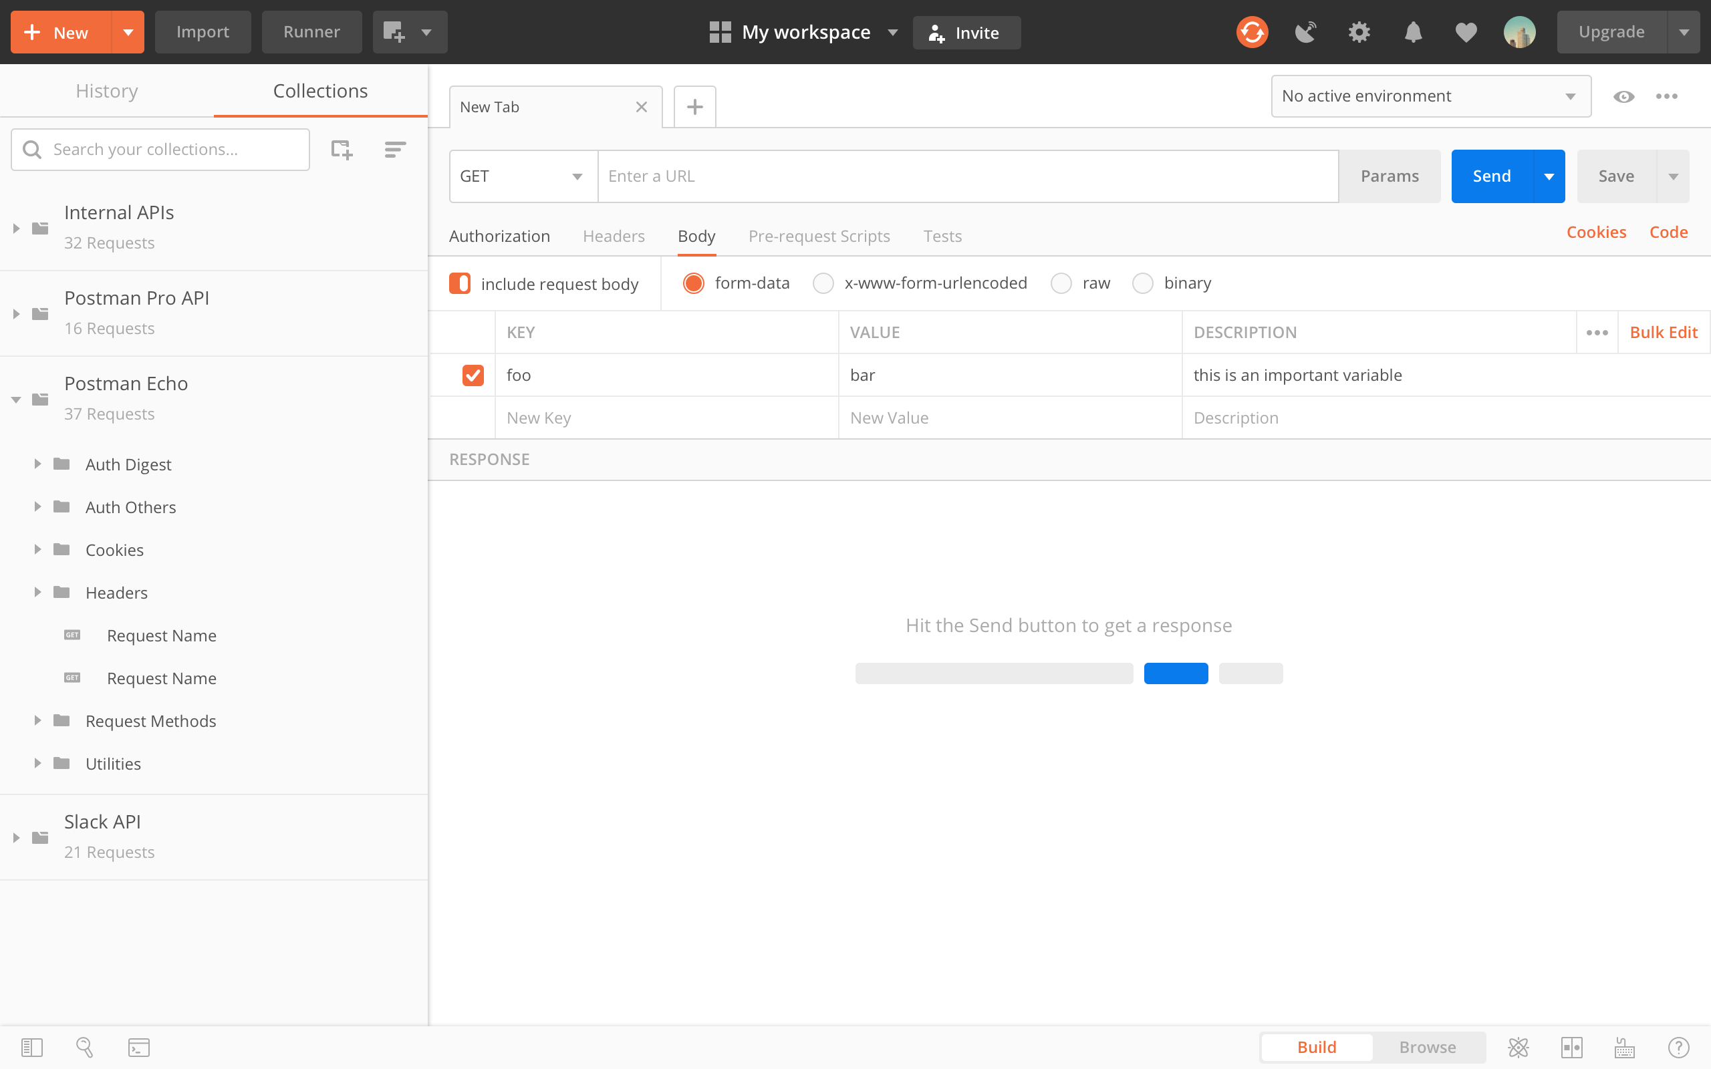Toggle sidebar icon in the status bar
The image size is (1711, 1069).
[32, 1047]
